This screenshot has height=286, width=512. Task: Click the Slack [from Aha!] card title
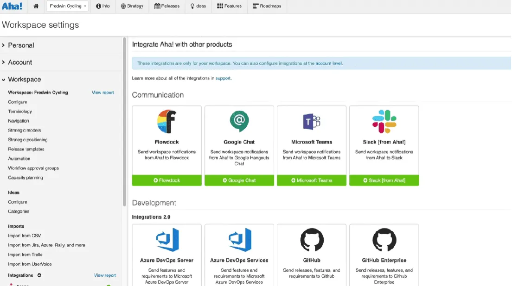click(384, 142)
